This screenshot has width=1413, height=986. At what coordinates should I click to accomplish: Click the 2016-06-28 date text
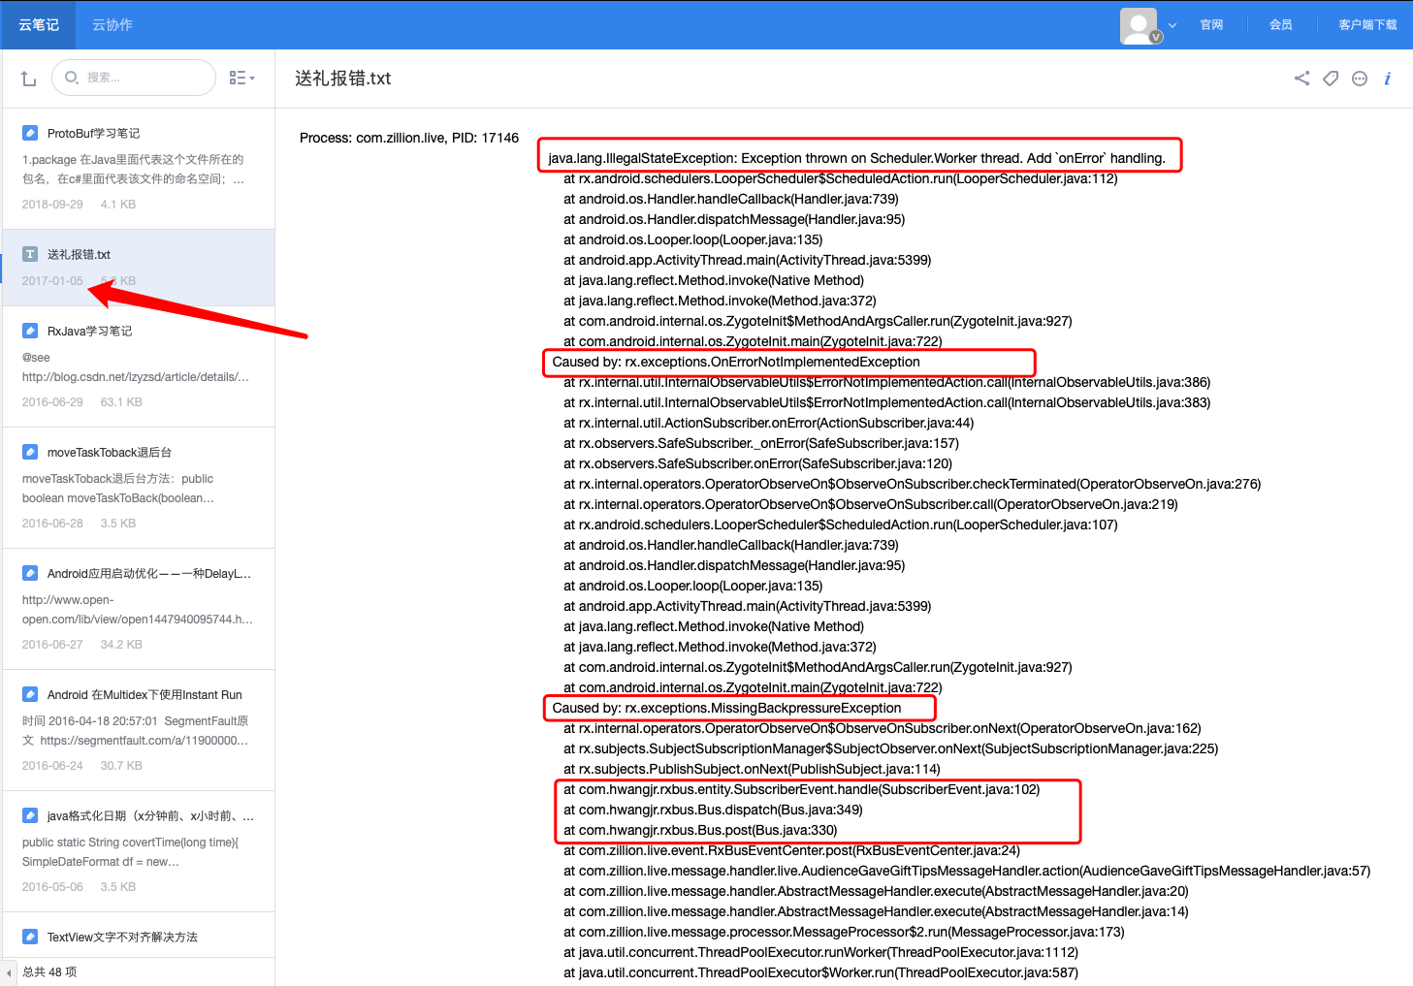52,524
